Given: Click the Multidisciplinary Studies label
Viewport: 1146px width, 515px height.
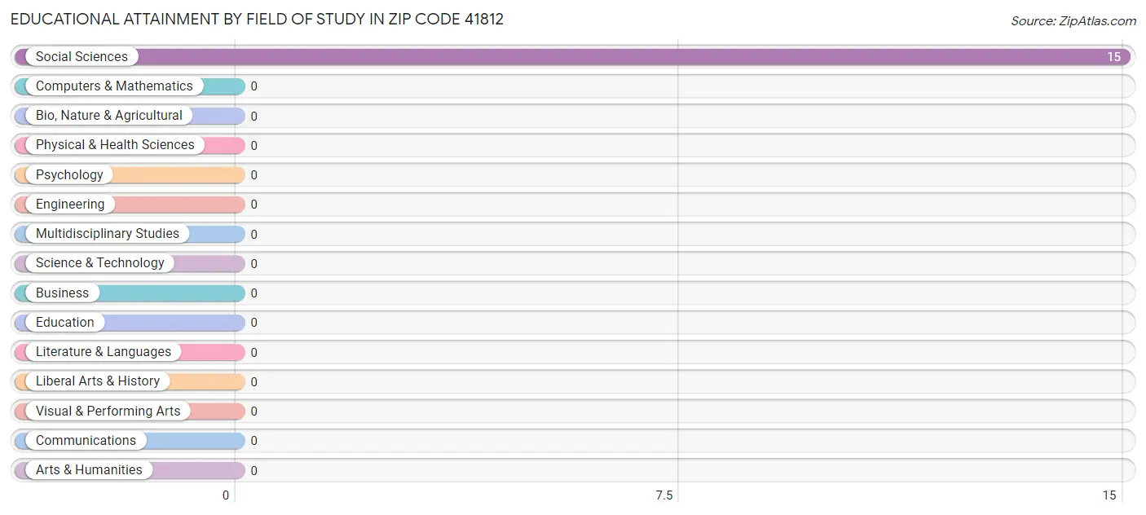Looking at the screenshot, I should pyautogui.click(x=108, y=234).
